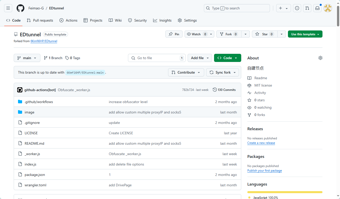
Task: Open the green Code dropdown
Action: [228, 58]
